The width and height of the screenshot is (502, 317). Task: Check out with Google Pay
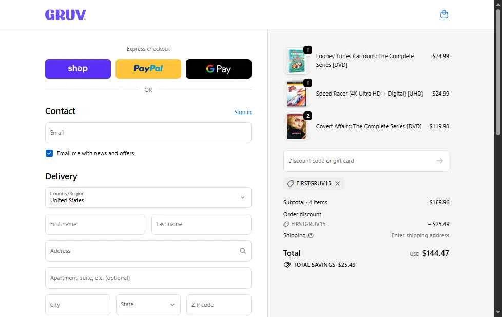[x=219, y=69]
